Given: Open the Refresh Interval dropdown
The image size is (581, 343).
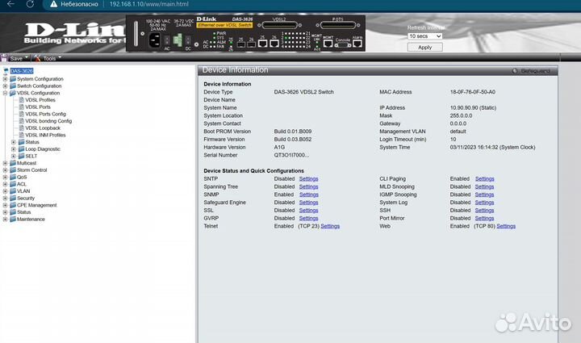Looking at the screenshot, I should tap(424, 36).
